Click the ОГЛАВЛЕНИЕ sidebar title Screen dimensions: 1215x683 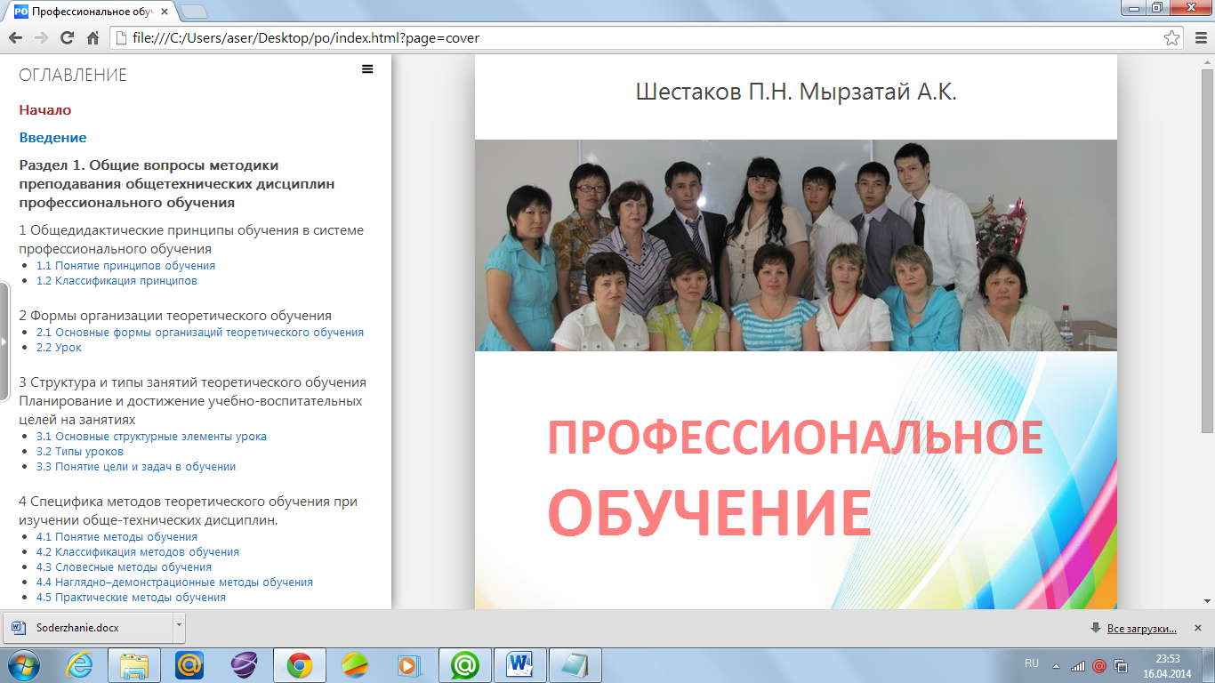[73, 76]
